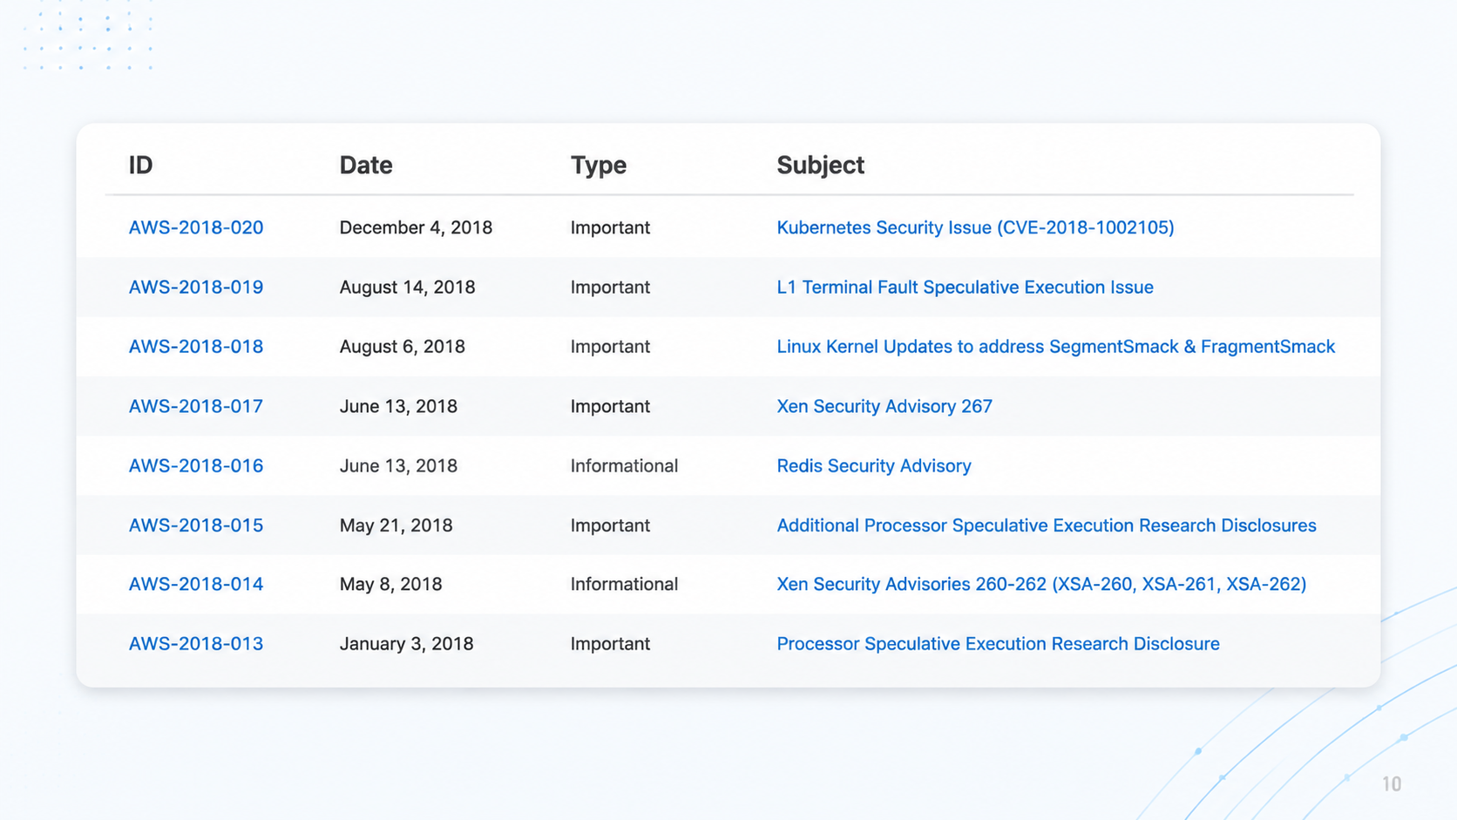Screen dimensions: 1457x820
Task: Click the slide page number 10
Action: (x=1392, y=784)
